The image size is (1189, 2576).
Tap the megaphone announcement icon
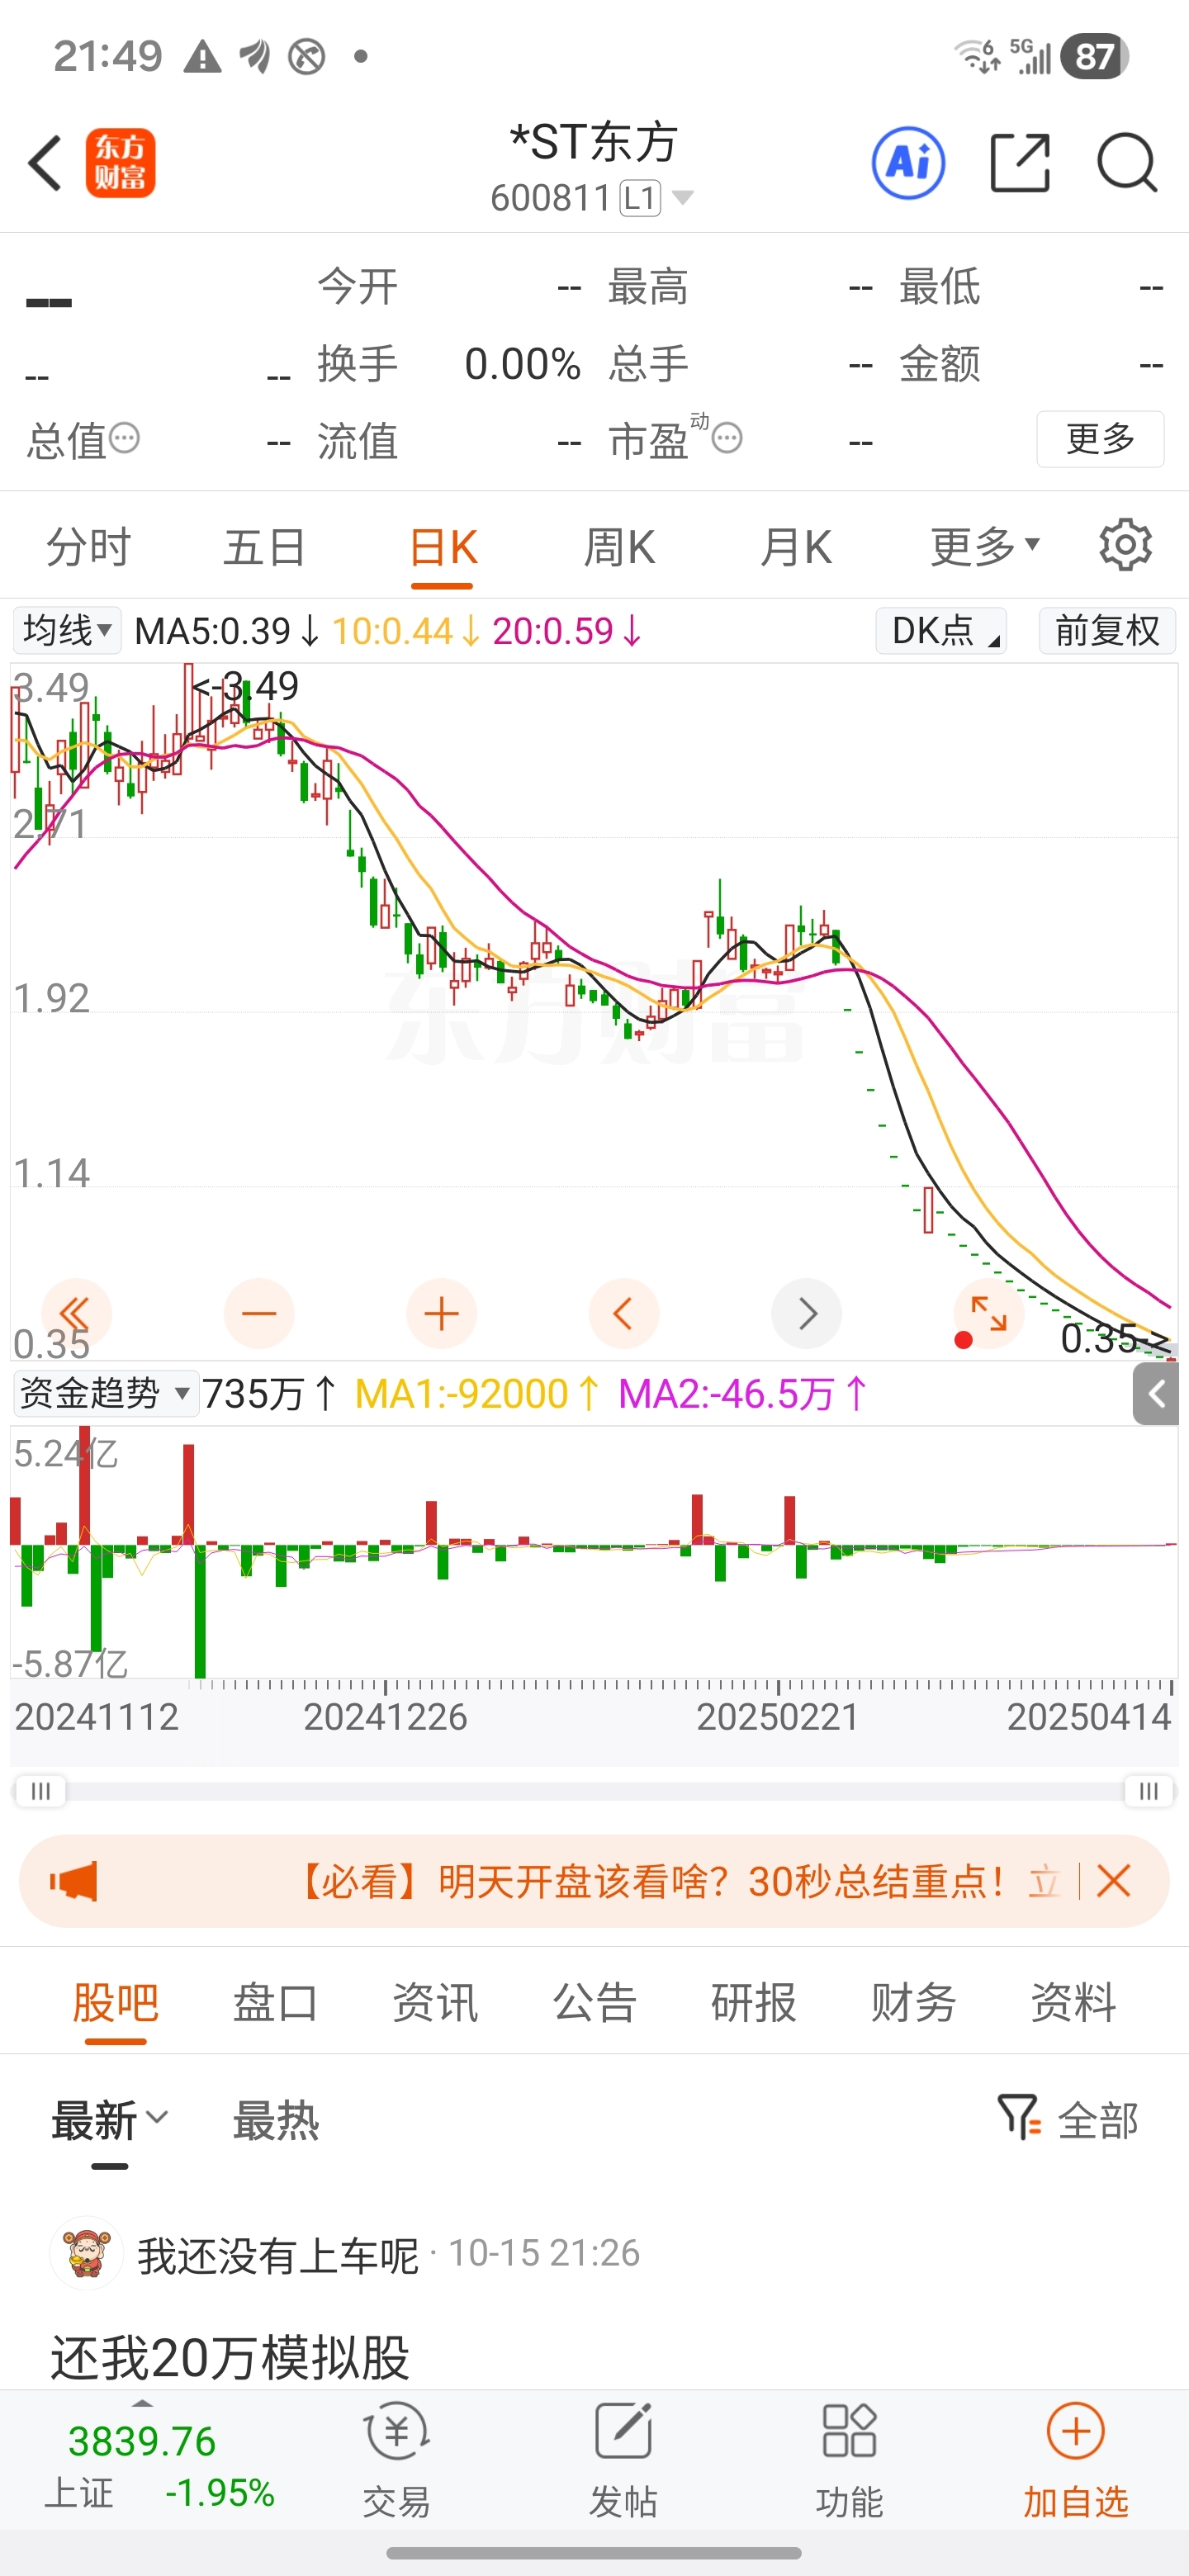coord(74,1882)
